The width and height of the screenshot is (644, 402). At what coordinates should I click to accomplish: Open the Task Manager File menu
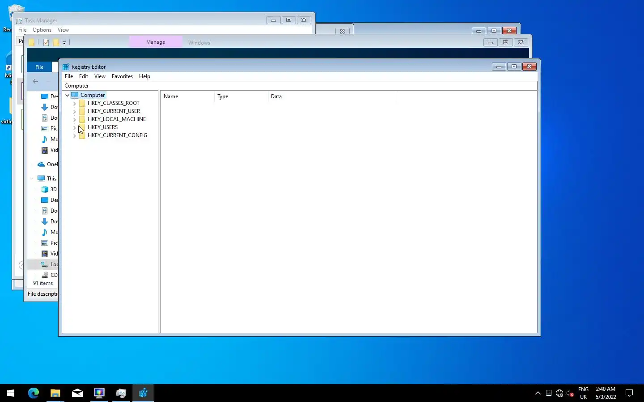pyautogui.click(x=22, y=30)
